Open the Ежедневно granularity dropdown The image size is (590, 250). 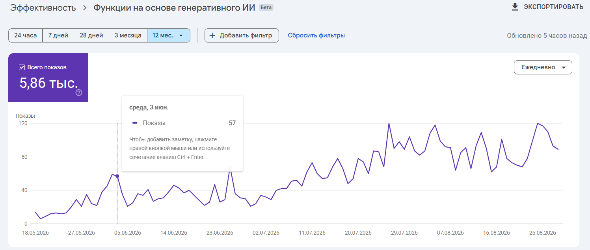(543, 67)
